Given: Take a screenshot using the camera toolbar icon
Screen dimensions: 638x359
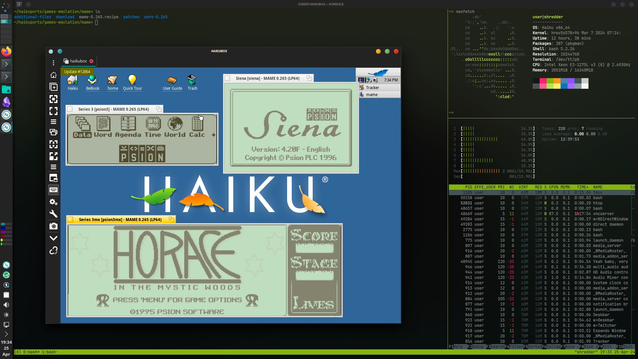Looking at the screenshot, I should pos(53,226).
